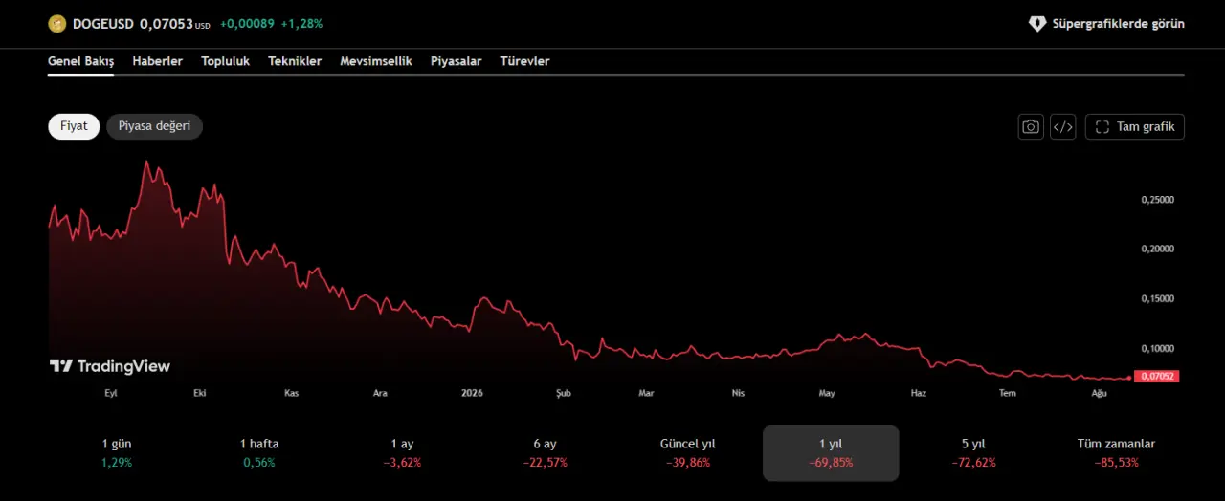Open the Genel Bakış tab

click(x=81, y=61)
